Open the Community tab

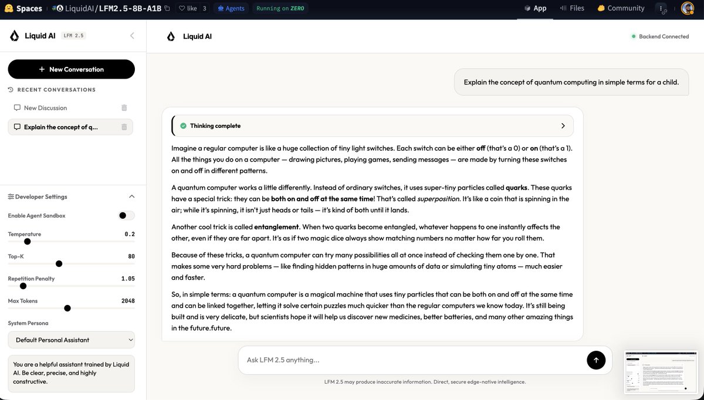(621, 8)
